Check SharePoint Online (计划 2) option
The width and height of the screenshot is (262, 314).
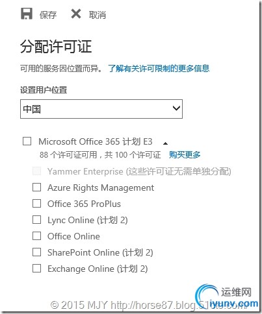click(x=36, y=252)
